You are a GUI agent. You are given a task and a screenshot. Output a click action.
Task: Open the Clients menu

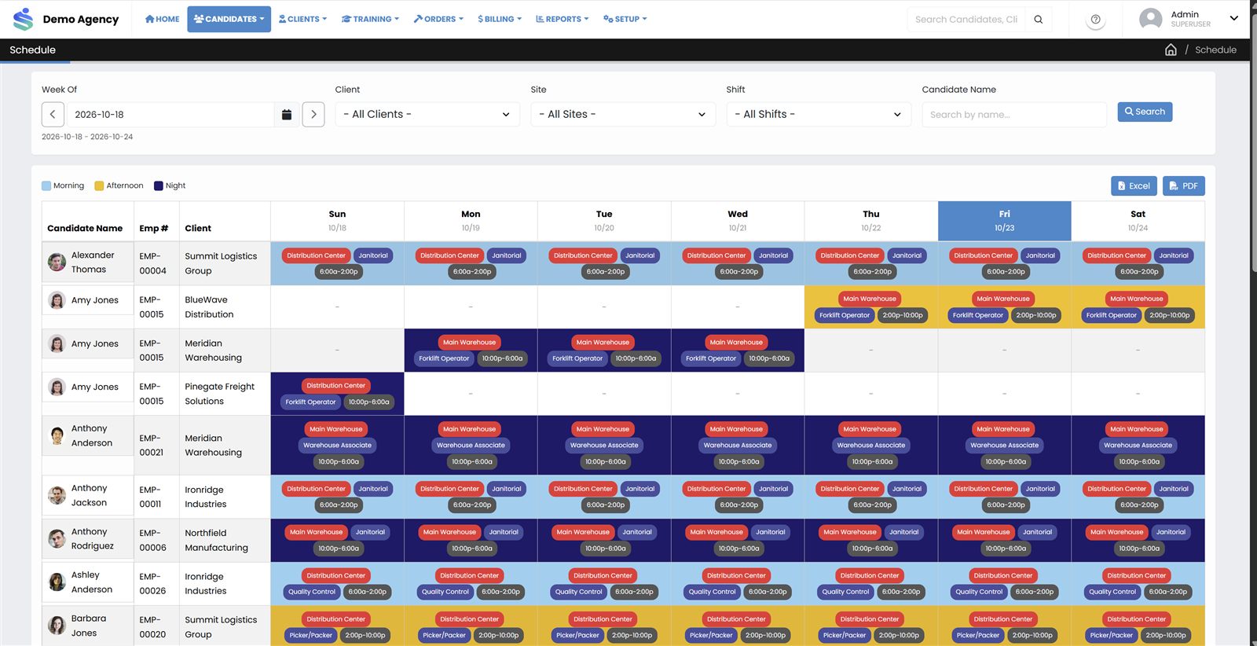pos(302,19)
